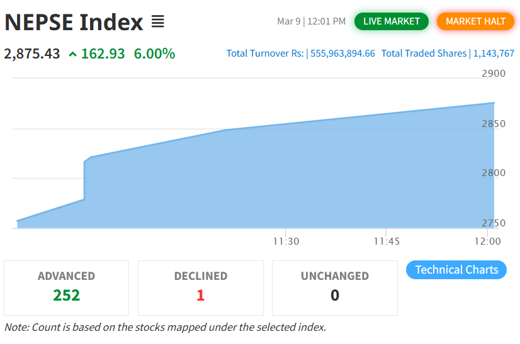Click the 11:30 time axis marker
This screenshot has width=520, height=344.
(x=286, y=241)
